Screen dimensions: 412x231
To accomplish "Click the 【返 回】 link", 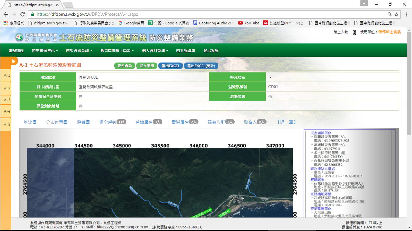I will 286,122.
